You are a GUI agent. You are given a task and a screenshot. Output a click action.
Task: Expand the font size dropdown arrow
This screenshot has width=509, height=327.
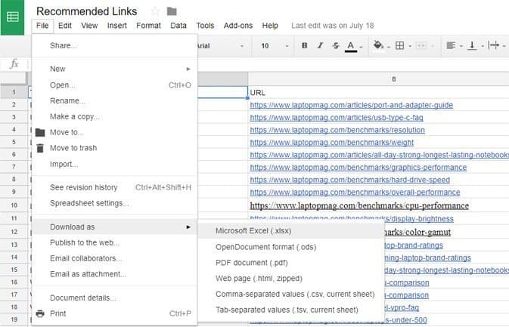click(x=287, y=46)
